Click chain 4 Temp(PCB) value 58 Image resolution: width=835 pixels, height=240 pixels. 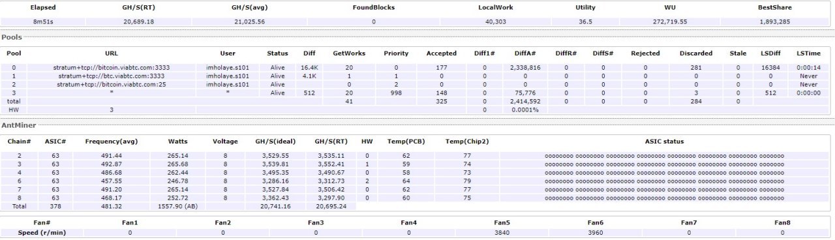click(x=406, y=173)
